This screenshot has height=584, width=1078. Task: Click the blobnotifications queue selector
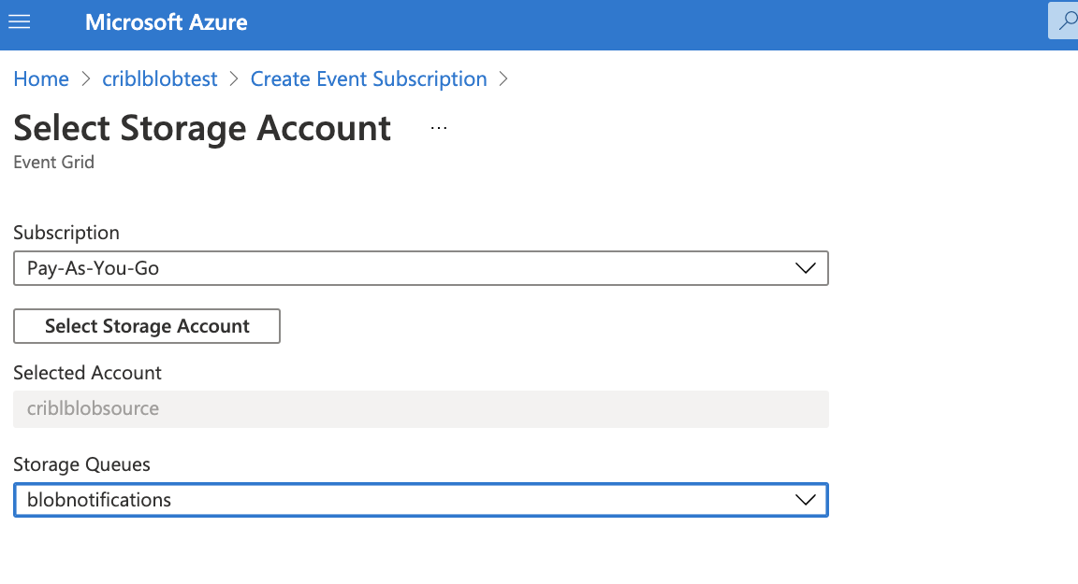click(x=421, y=500)
